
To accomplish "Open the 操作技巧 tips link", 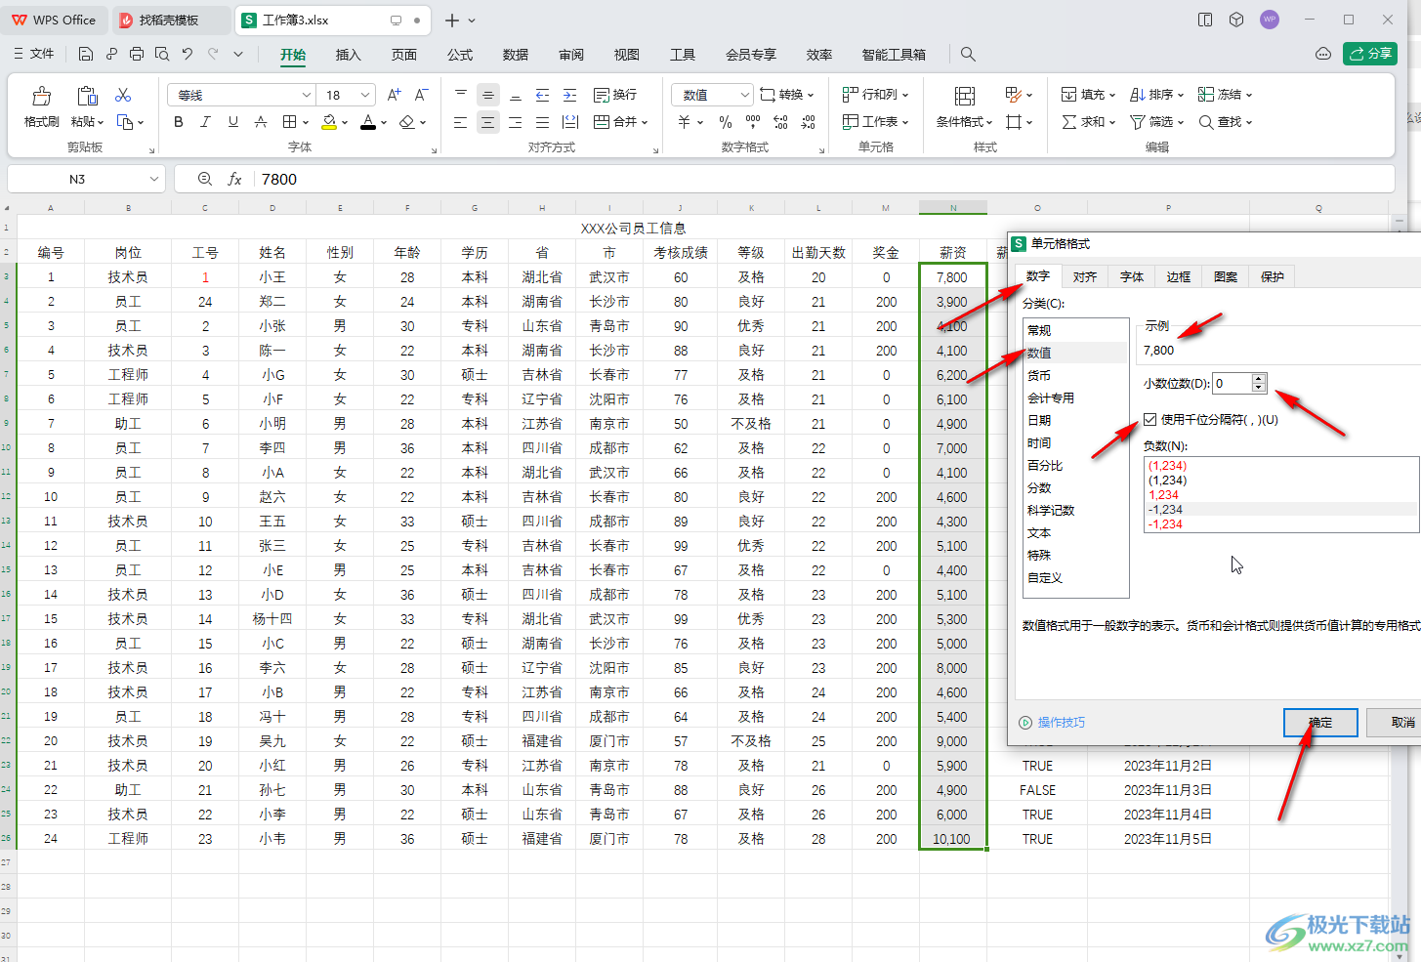I will tap(1053, 723).
